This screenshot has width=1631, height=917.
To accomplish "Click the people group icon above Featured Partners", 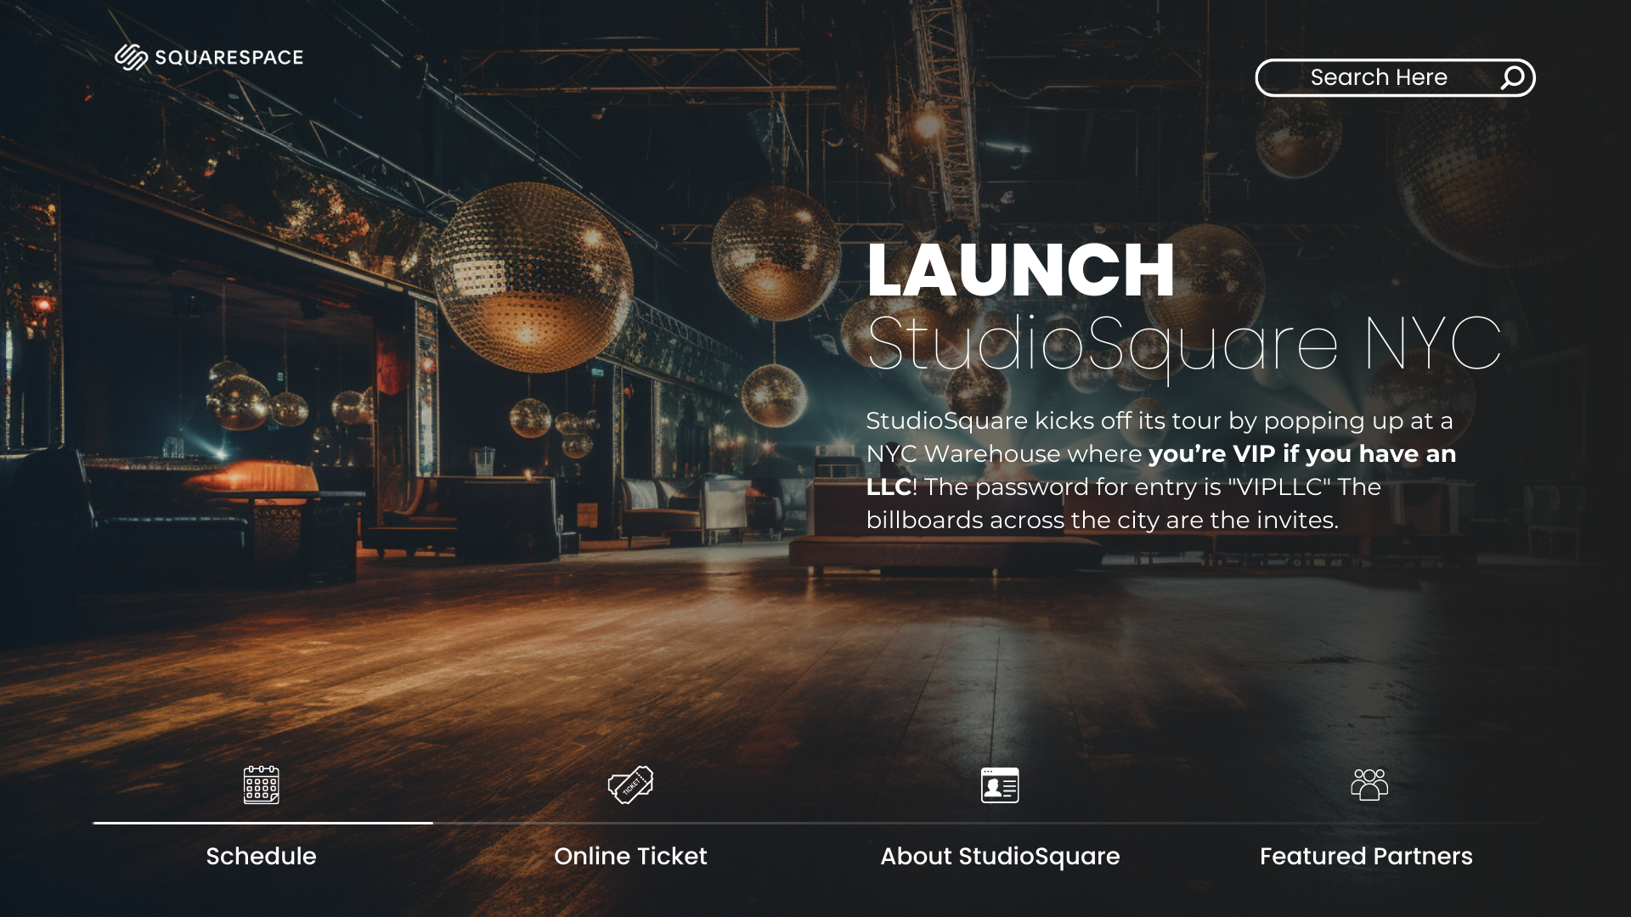I will [1369, 785].
